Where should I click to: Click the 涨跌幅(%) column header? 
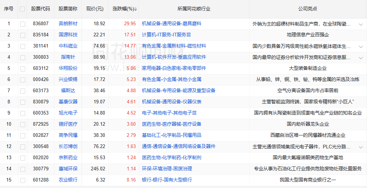click(123, 9)
